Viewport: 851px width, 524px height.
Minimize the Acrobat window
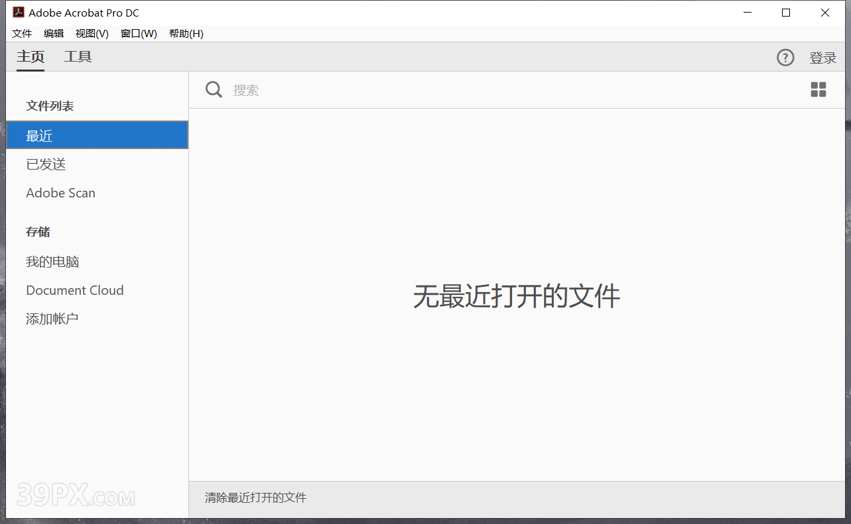pyautogui.click(x=748, y=13)
